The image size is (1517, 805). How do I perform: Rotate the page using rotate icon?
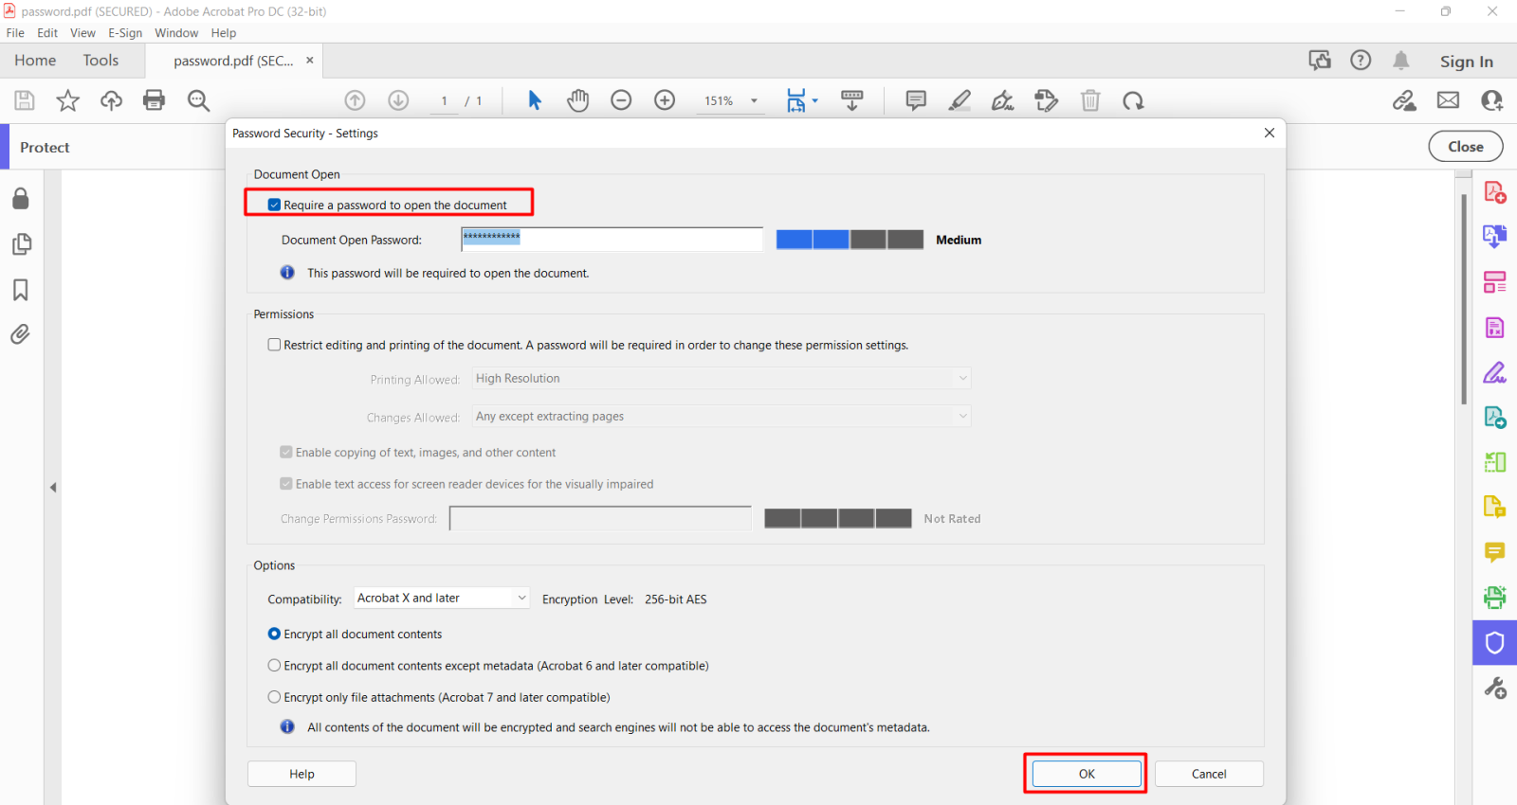click(x=1133, y=100)
